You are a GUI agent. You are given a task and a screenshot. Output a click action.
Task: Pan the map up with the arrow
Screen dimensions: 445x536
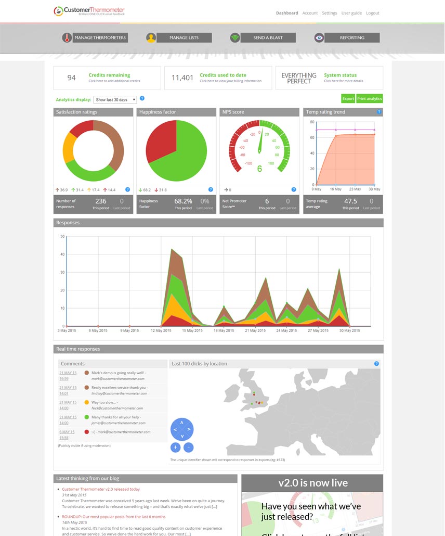(182, 423)
